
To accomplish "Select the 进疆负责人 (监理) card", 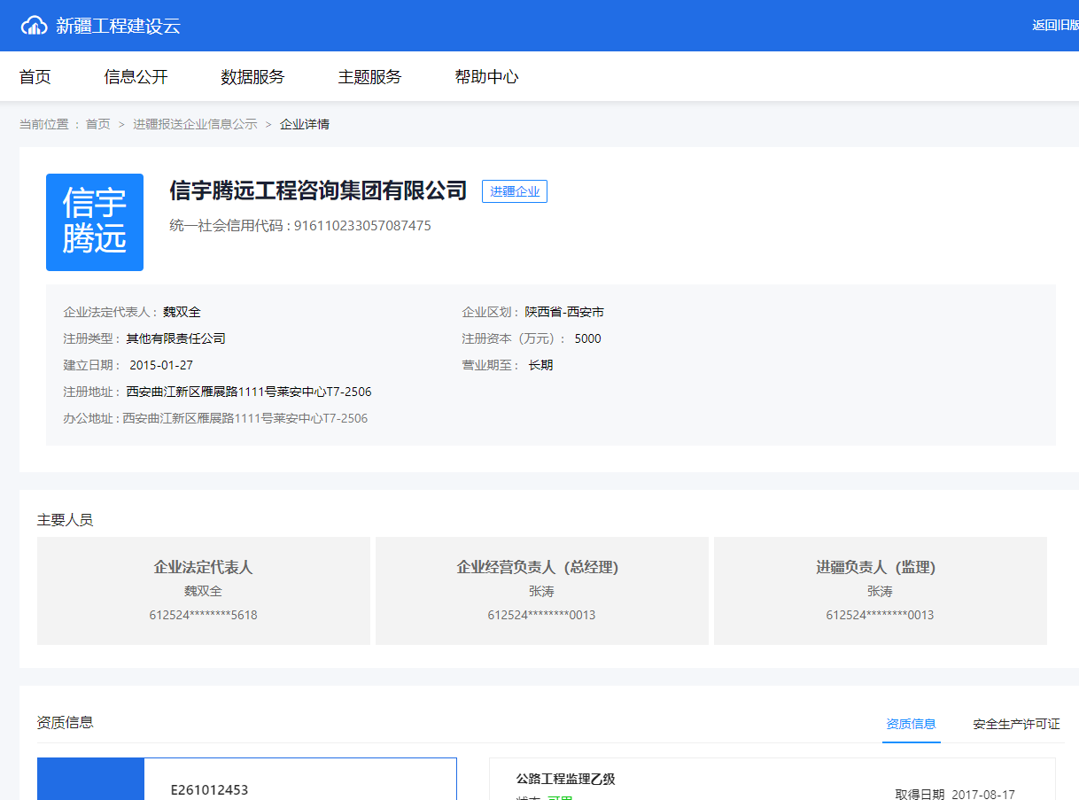I will click(x=880, y=590).
